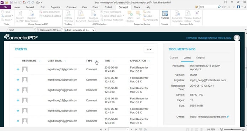Open Participants list
Viewport: 247px width, 131px height.
click(x=150, y=20)
